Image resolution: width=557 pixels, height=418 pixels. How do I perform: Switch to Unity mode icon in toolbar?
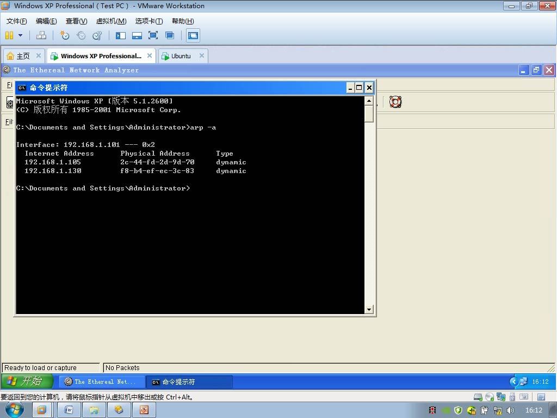tap(170, 35)
